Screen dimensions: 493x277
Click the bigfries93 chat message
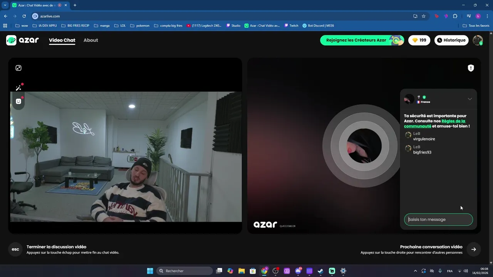tap(422, 152)
